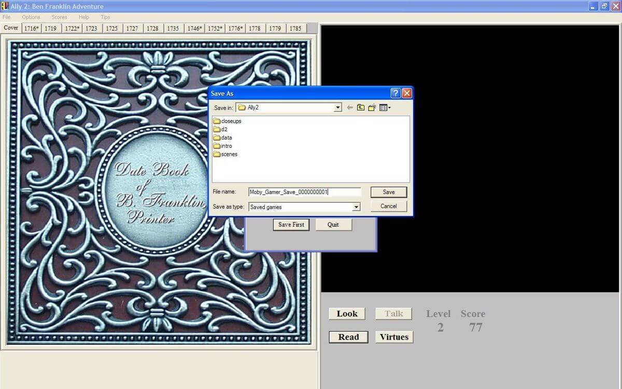Click the Save button
Screen dimensions: 622x389
pos(389,192)
